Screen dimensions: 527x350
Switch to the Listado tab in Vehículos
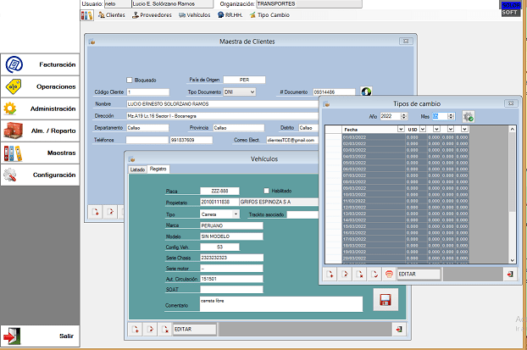click(136, 169)
